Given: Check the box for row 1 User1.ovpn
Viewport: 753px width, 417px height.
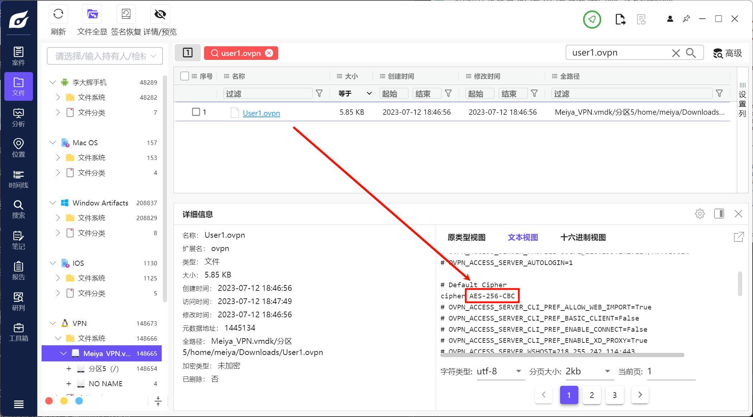Looking at the screenshot, I should [x=196, y=112].
